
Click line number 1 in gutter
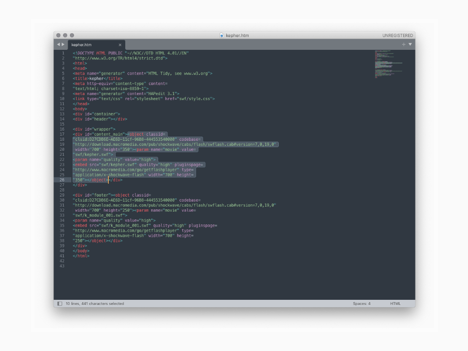point(63,53)
